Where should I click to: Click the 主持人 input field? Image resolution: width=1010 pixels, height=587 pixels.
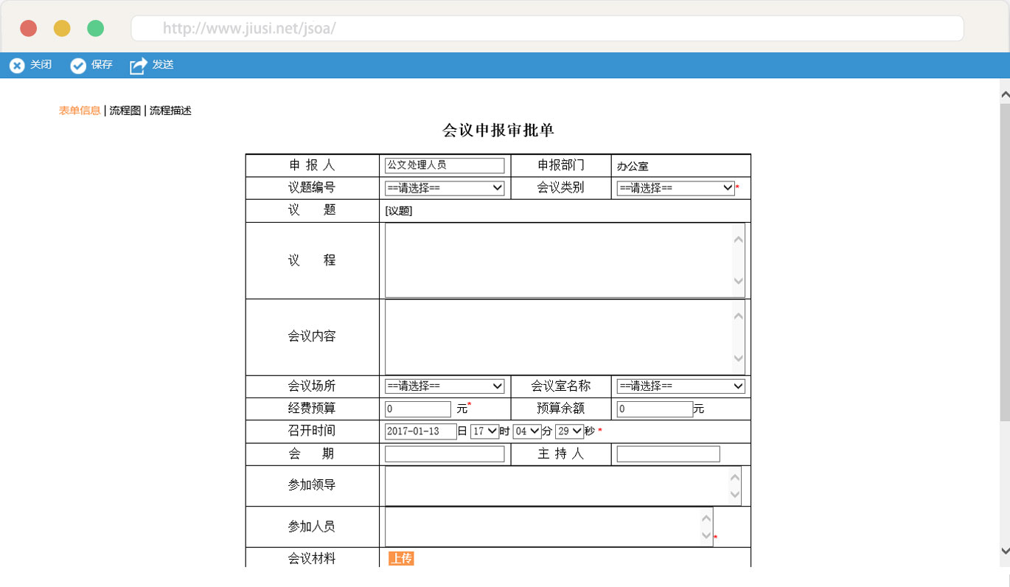pyautogui.click(x=668, y=454)
